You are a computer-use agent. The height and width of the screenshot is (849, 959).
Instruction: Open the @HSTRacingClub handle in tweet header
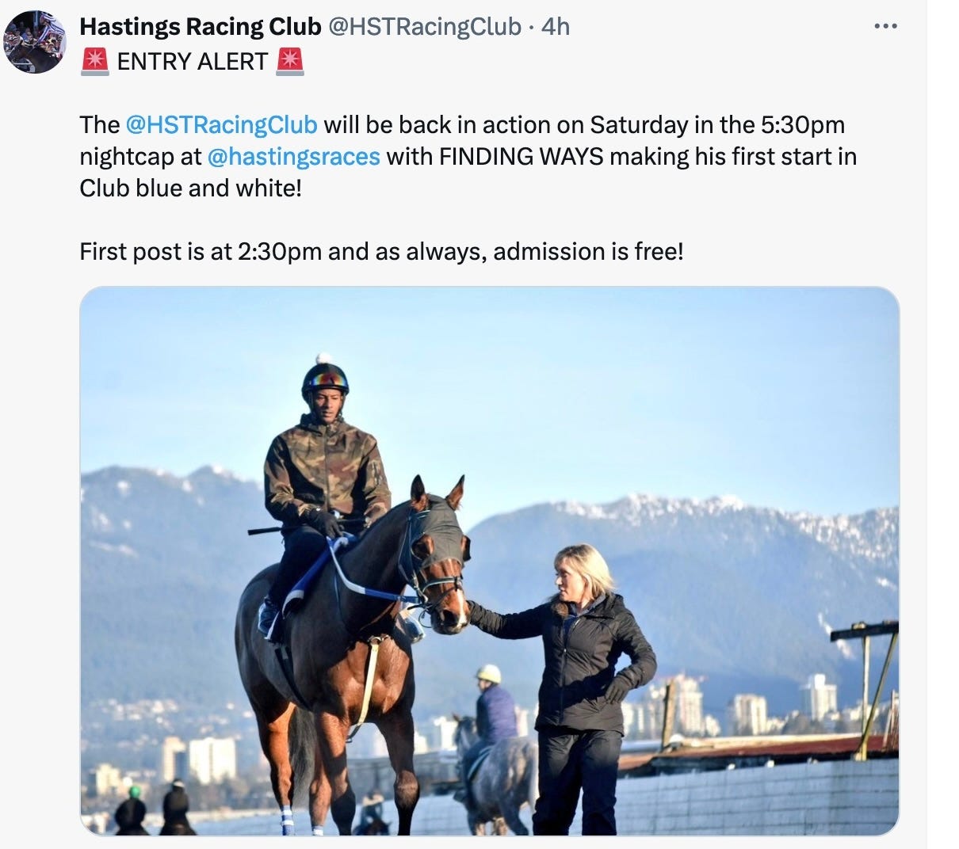(x=425, y=27)
